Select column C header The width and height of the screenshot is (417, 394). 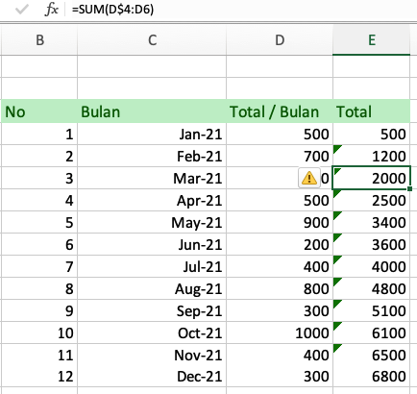(x=152, y=40)
